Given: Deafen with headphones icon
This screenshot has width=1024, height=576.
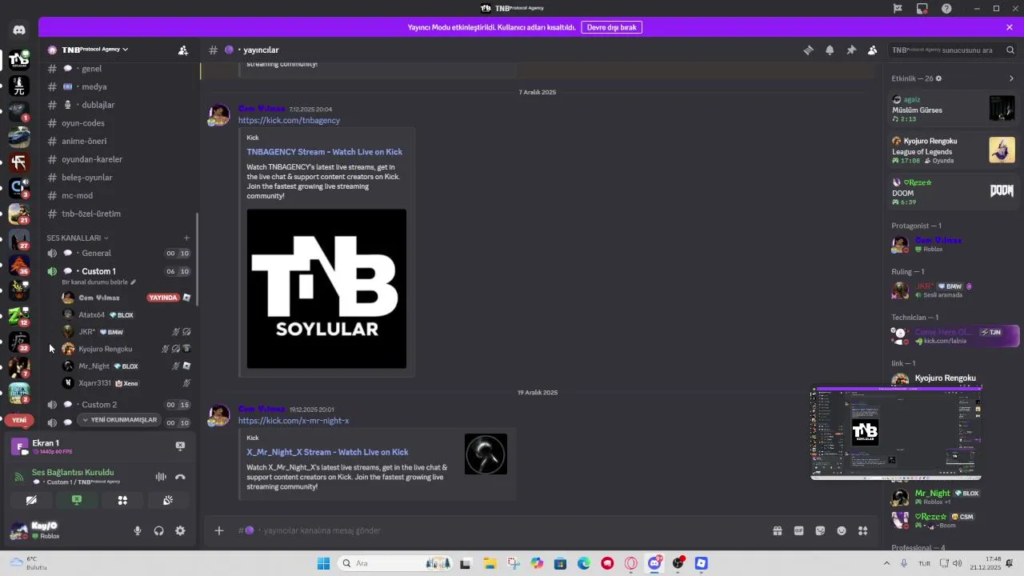Looking at the screenshot, I should tap(158, 530).
